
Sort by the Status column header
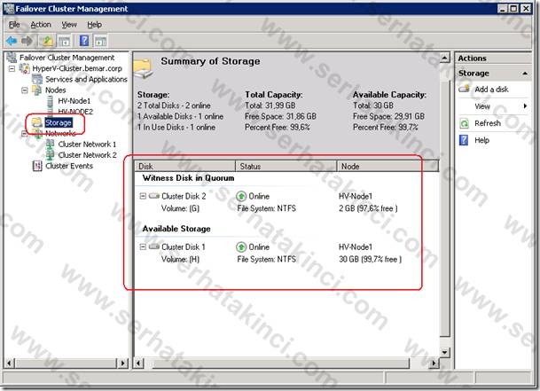[286, 166]
